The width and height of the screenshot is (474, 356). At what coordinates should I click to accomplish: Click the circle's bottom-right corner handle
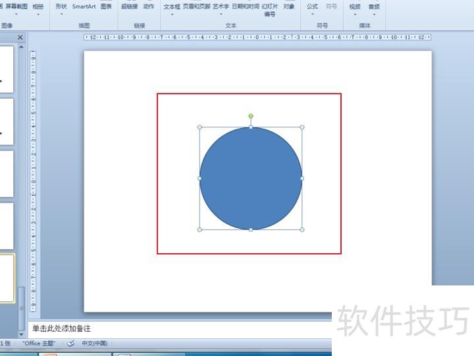(302, 230)
